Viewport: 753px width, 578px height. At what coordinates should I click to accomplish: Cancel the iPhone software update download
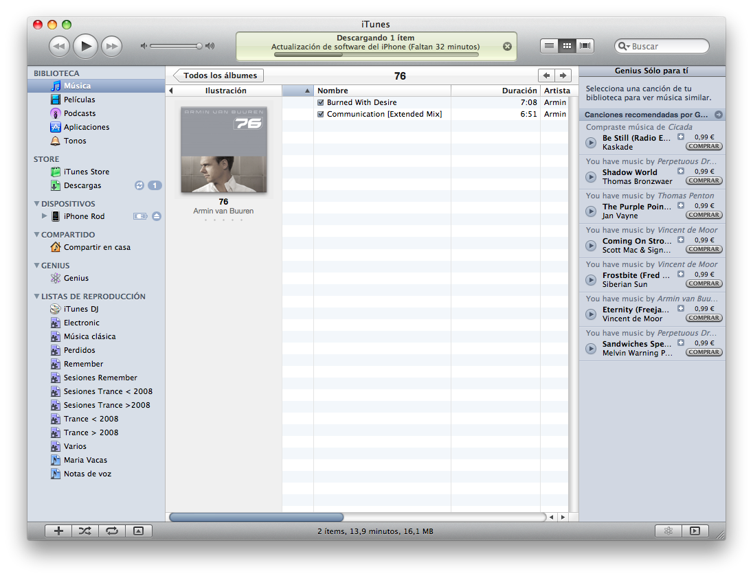tap(507, 47)
